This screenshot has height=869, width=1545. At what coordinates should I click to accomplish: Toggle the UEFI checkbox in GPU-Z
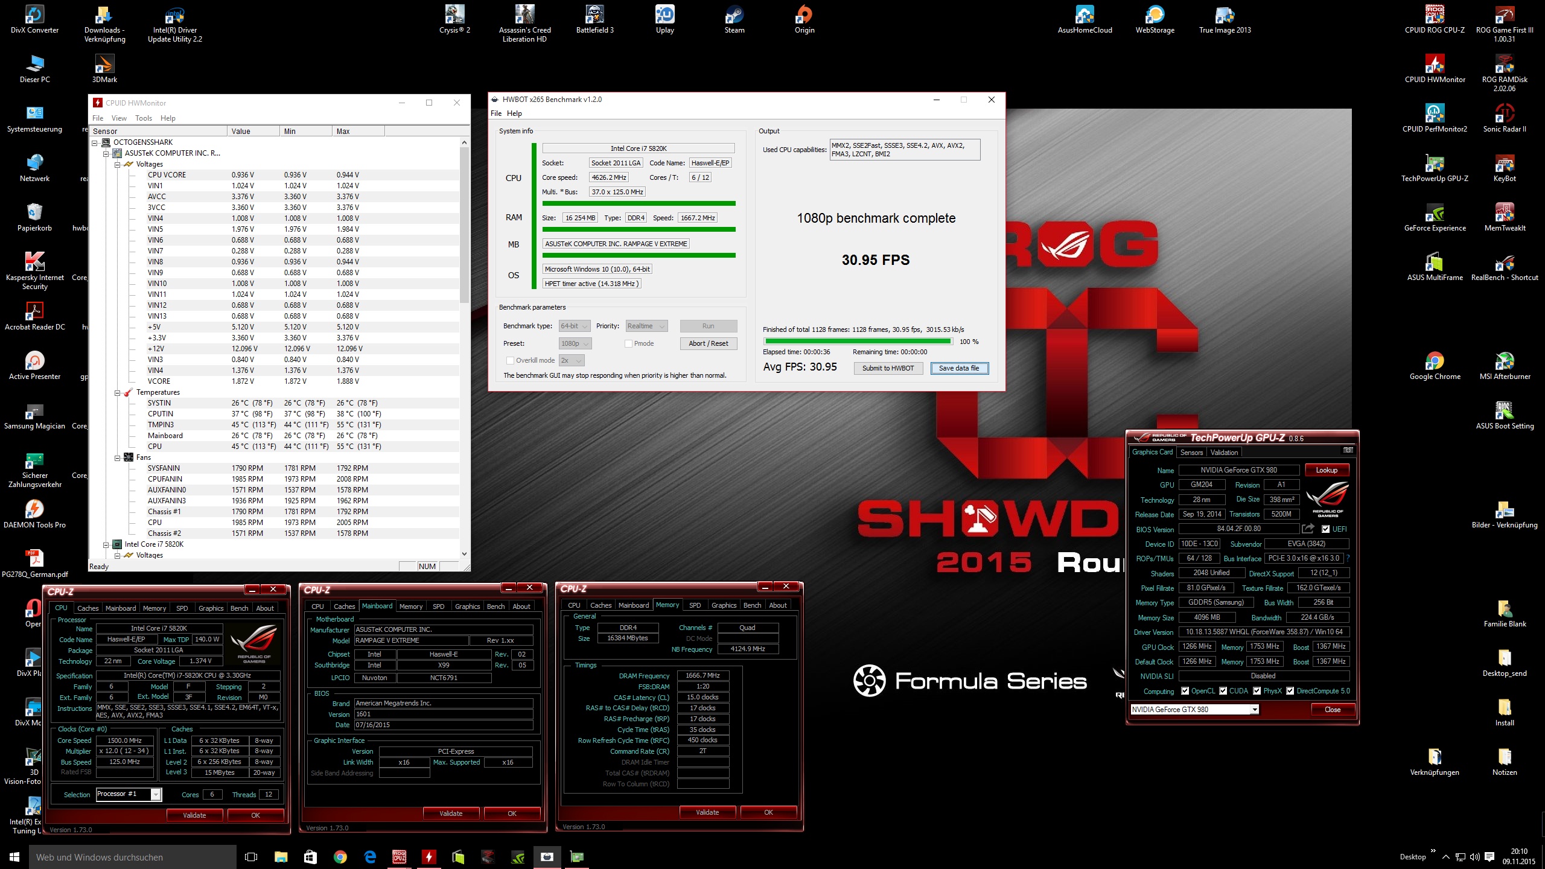pos(1325,529)
